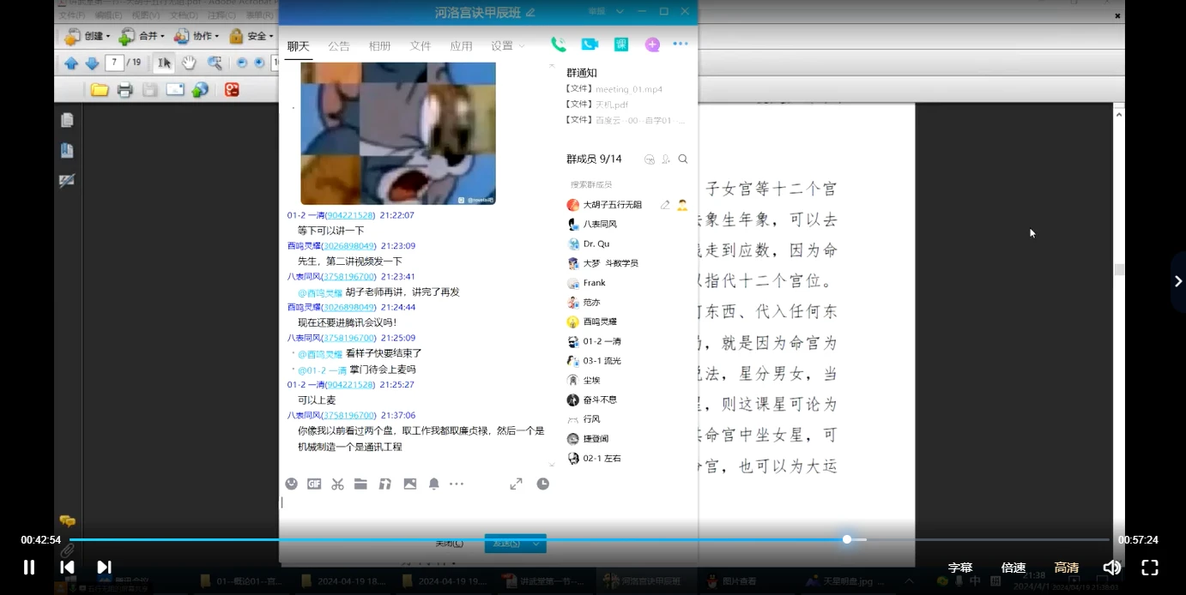Switch to the 相册 tab

pos(380,46)
